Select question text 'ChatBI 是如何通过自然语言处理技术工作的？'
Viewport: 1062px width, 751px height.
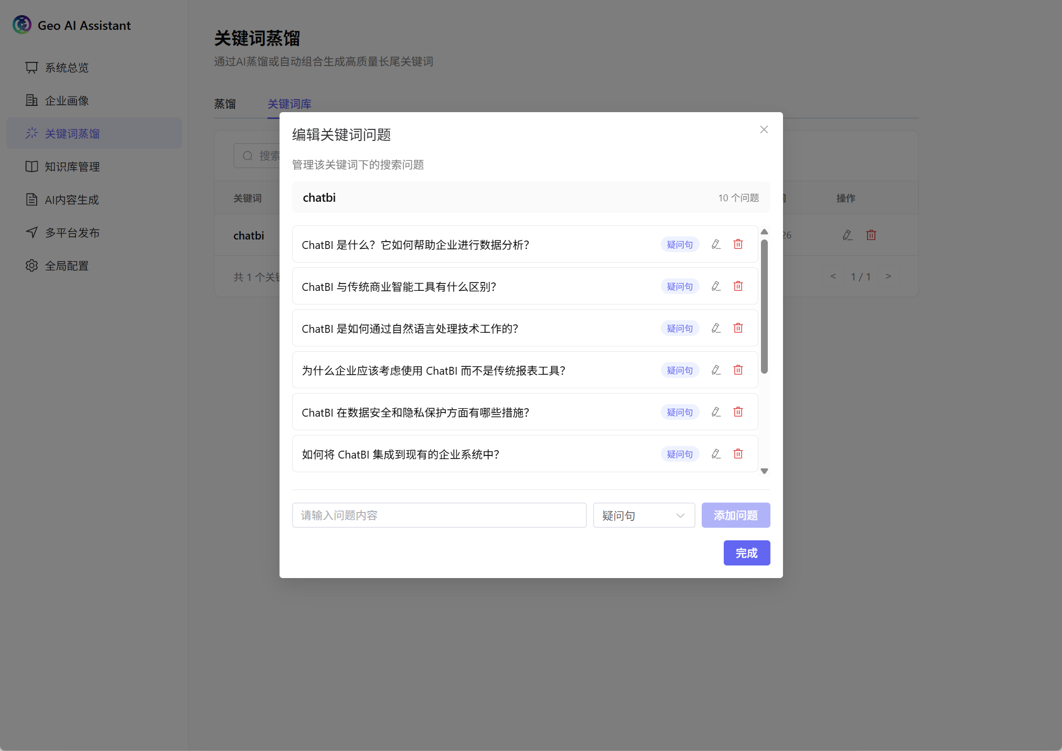pos(410,329)
